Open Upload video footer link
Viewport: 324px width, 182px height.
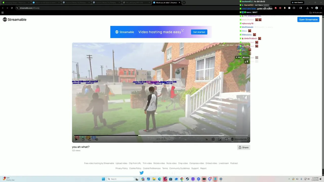click(121, 163)
